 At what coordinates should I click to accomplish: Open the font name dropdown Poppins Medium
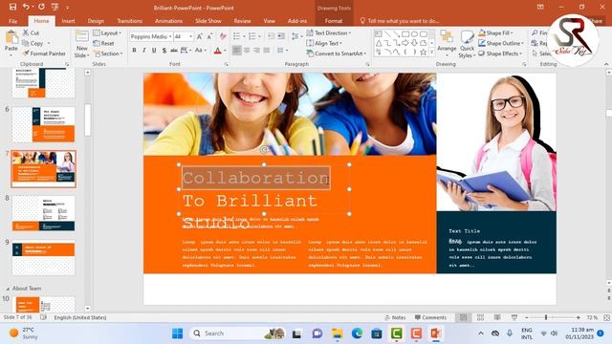point(170,36)
